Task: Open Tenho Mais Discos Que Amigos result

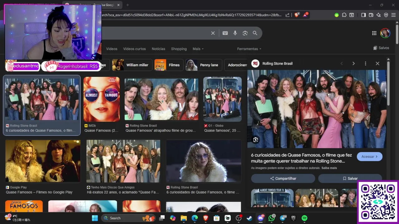Action: tap(123, 161)
